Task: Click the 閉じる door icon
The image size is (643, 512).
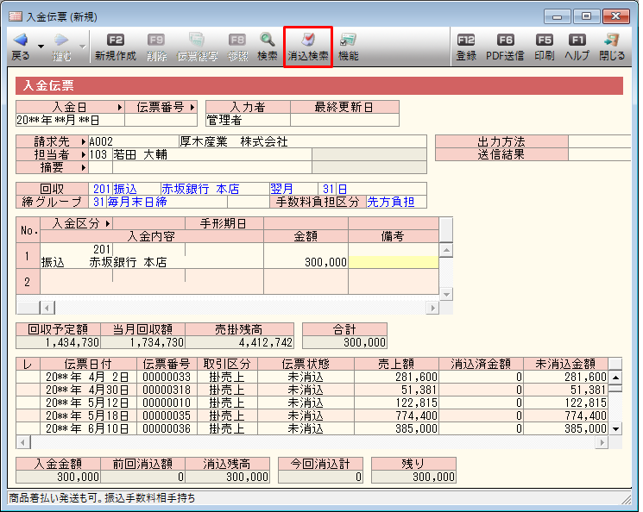Action: coord(612,40)
